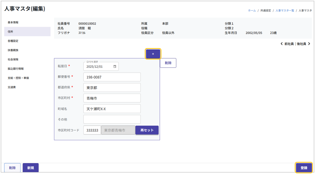
Task: Click 削除 beside the address card
Action: pyautogui.click(x=168, y=63)
